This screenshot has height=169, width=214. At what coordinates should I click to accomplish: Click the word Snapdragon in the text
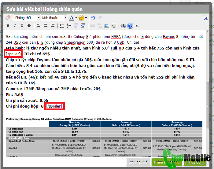[75, 42]
